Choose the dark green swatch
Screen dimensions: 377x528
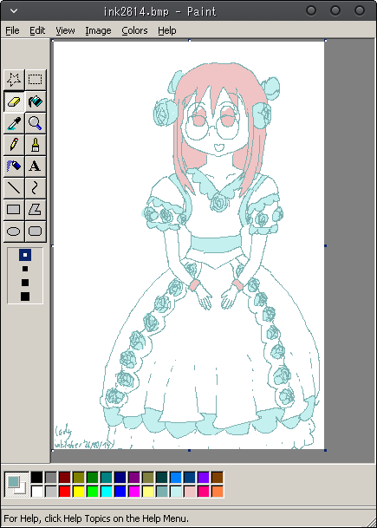click(x=92, y=477)
